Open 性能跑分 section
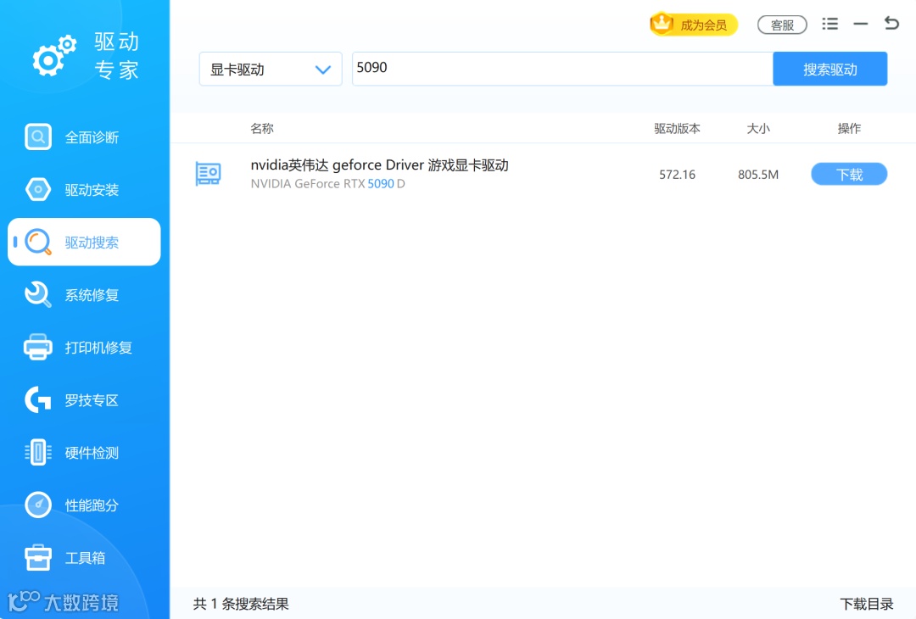Screen dimensions: 916x619 click(84, 505)
